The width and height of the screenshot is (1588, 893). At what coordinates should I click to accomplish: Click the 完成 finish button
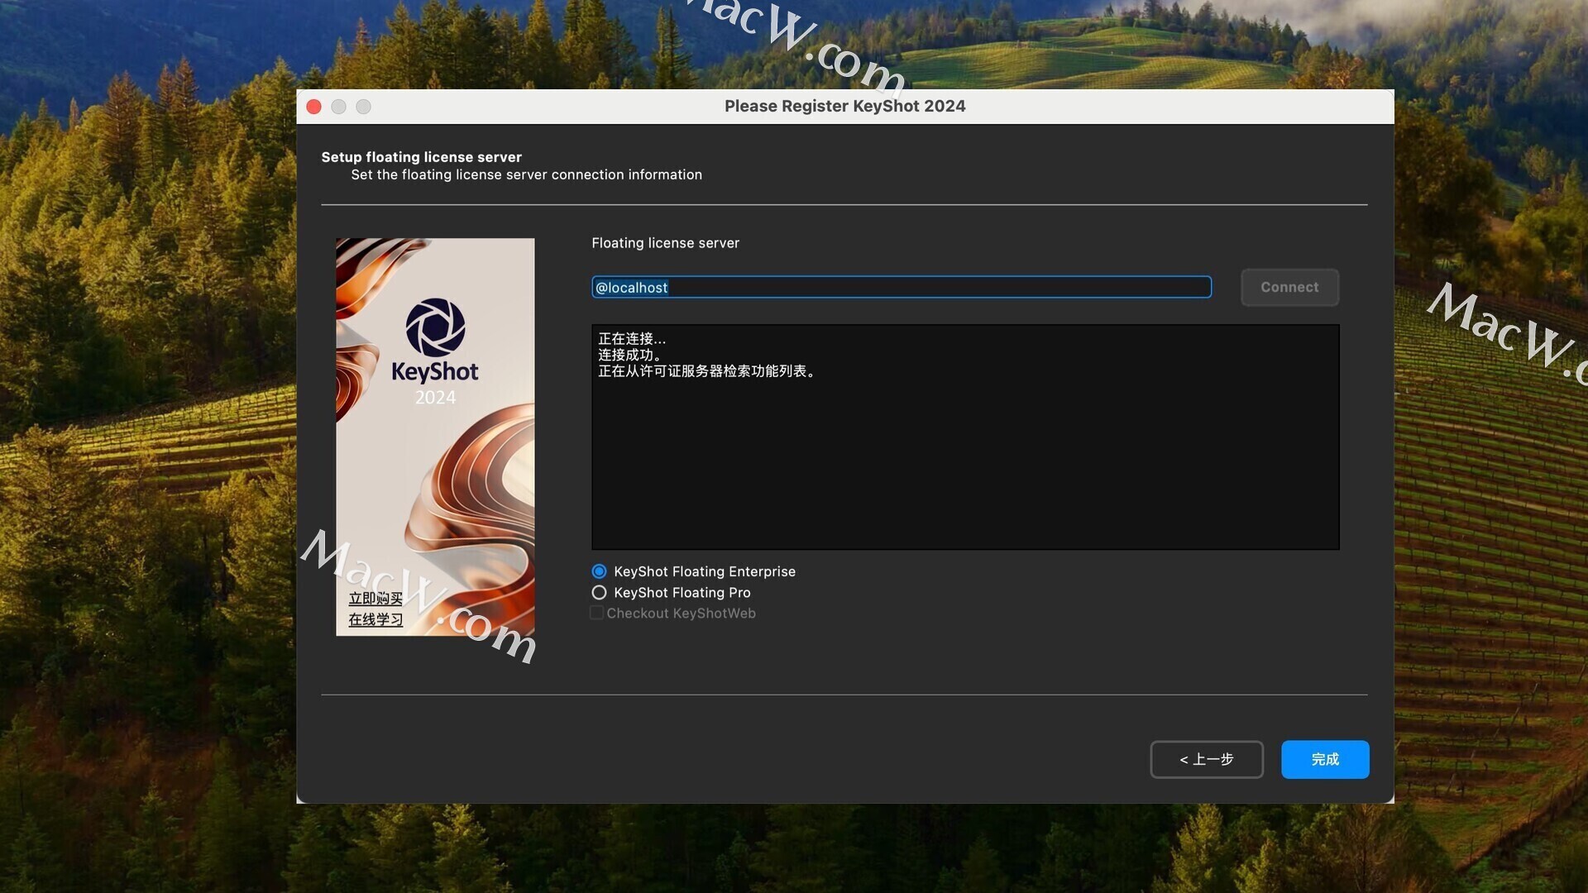pos(1325,759)
